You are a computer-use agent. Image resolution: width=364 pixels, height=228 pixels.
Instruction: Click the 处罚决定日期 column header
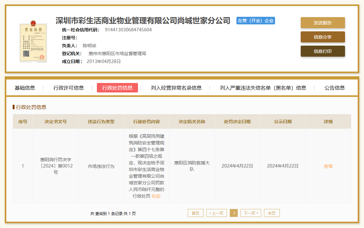[237, 122]
